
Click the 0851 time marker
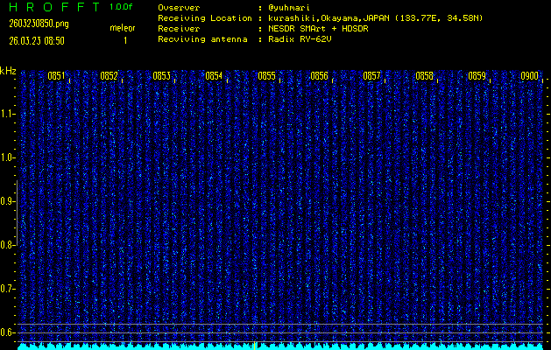[x=56, y=76]
